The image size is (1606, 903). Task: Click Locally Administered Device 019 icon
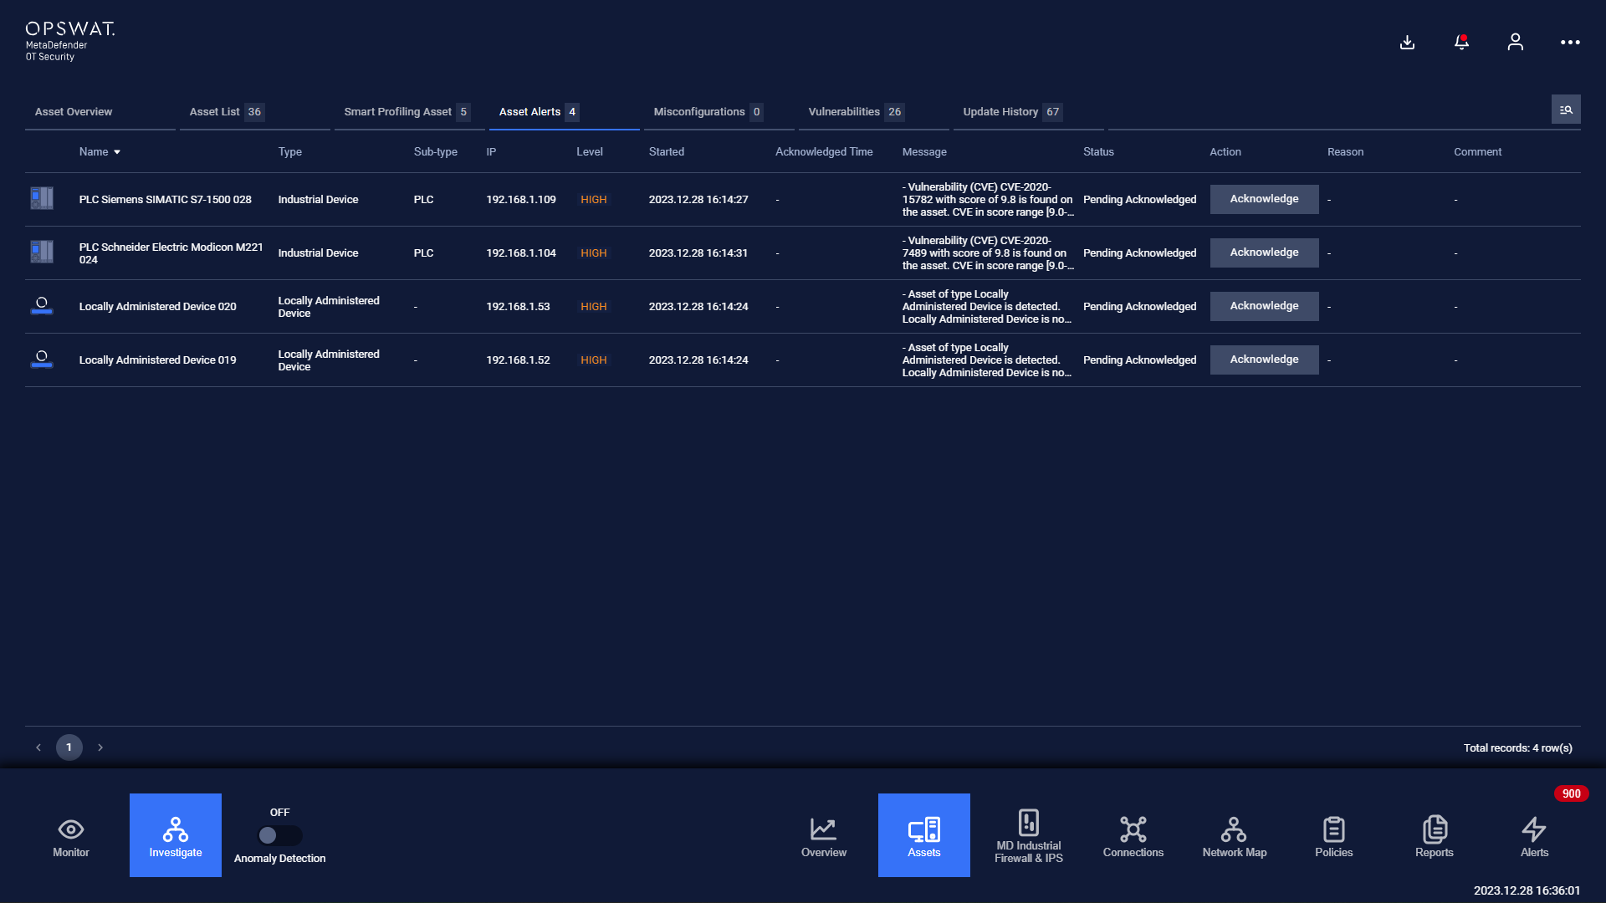click(42, 359)
